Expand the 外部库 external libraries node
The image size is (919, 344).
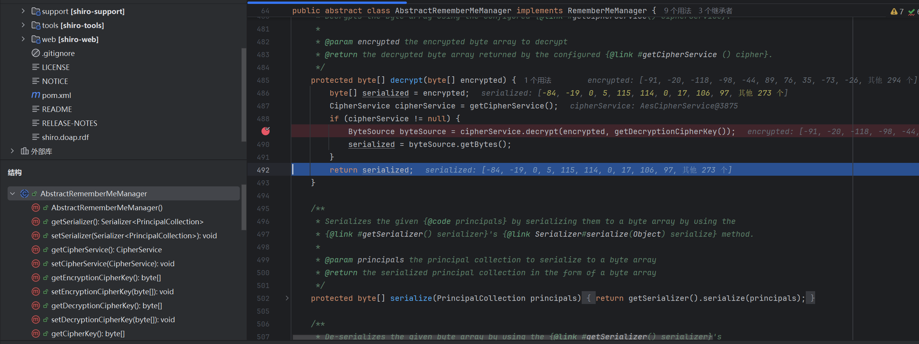12,151
